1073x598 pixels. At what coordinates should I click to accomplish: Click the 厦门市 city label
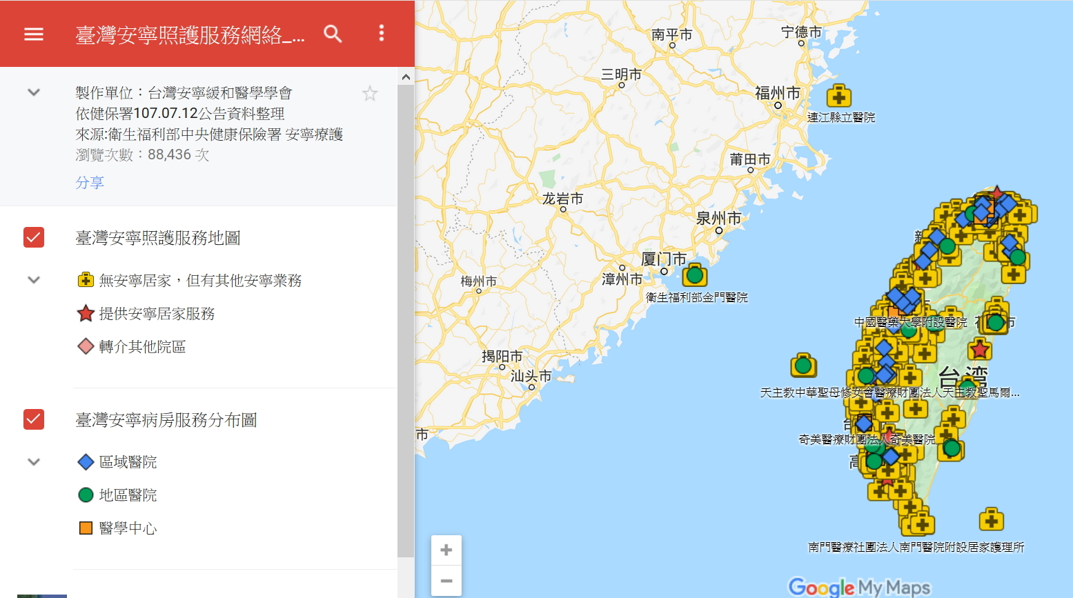(x=664, y=259)
